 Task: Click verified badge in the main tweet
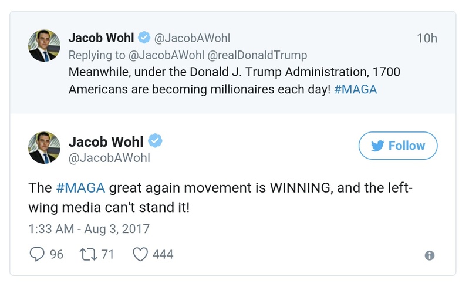tap(156, 141)
